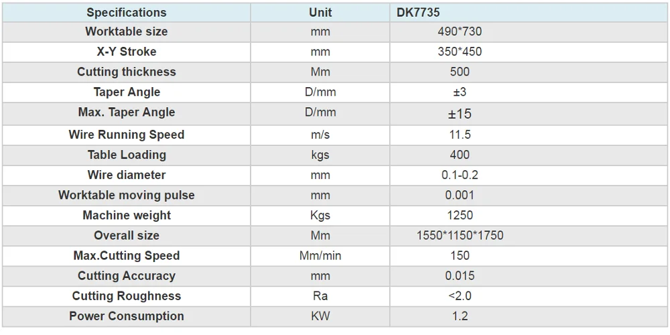Select the 0.1-0.2 wire diameter value
This screenshot has width=670, height=335.
460,175
